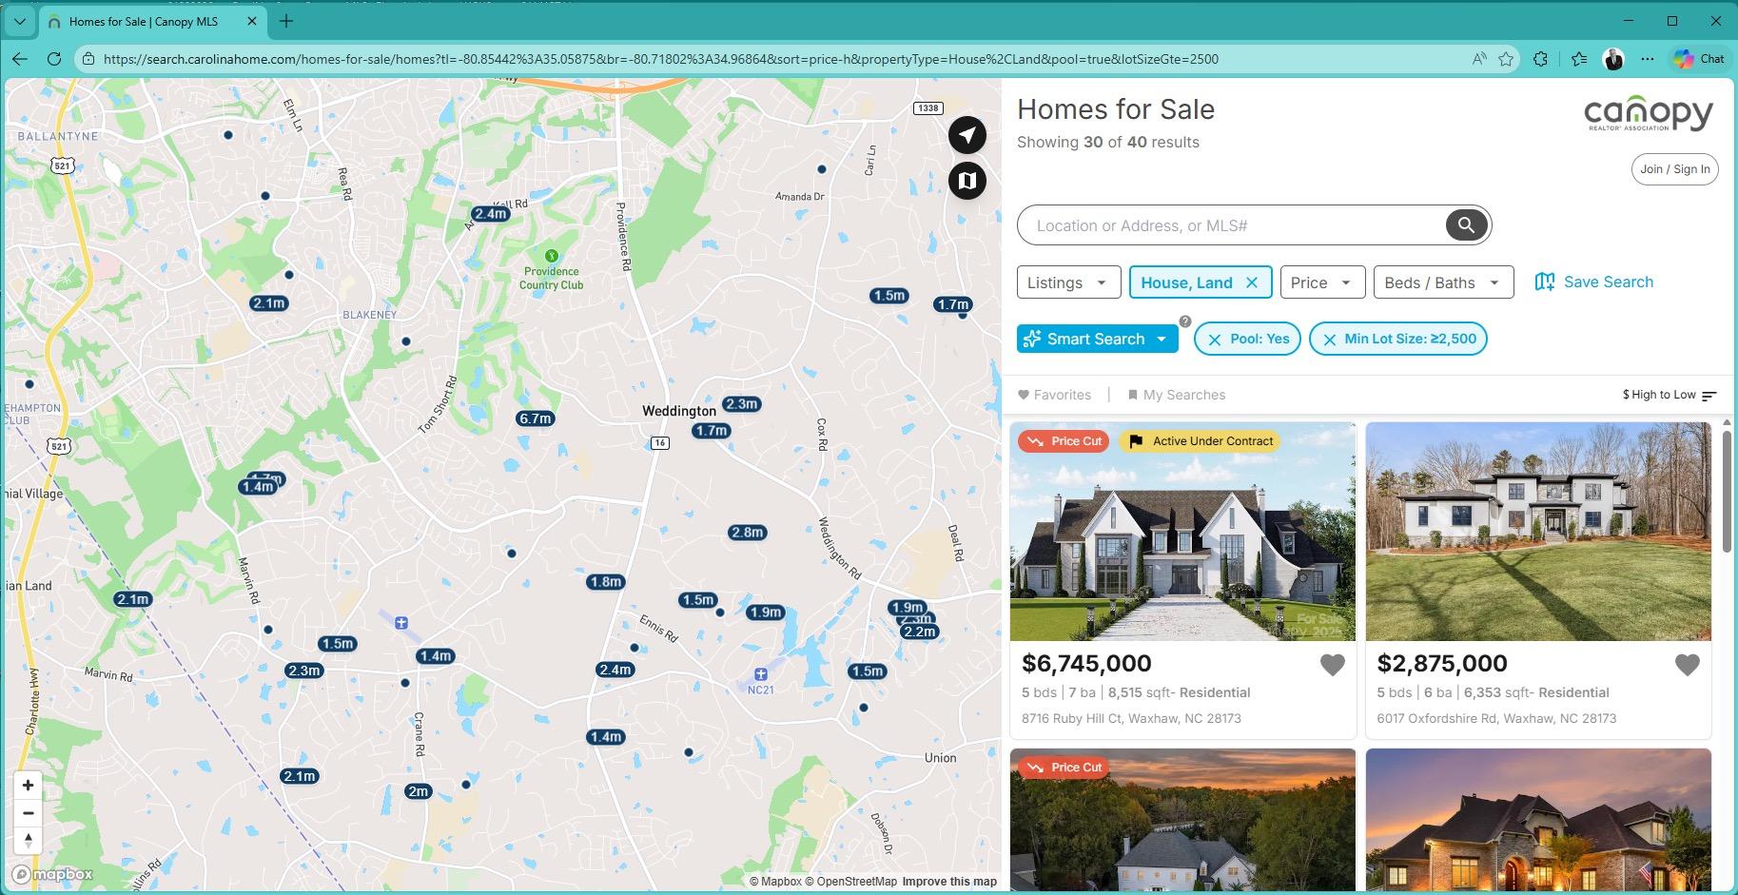Image resolution: width=1738 pixels, height=895 pixels.
Task: Remove the House, Land filter
Action: (1252, 282)
